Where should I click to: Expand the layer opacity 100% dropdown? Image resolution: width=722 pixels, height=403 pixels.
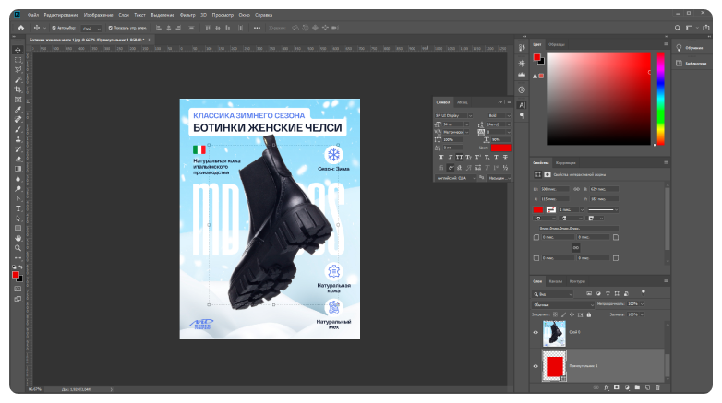pos(644,303)
